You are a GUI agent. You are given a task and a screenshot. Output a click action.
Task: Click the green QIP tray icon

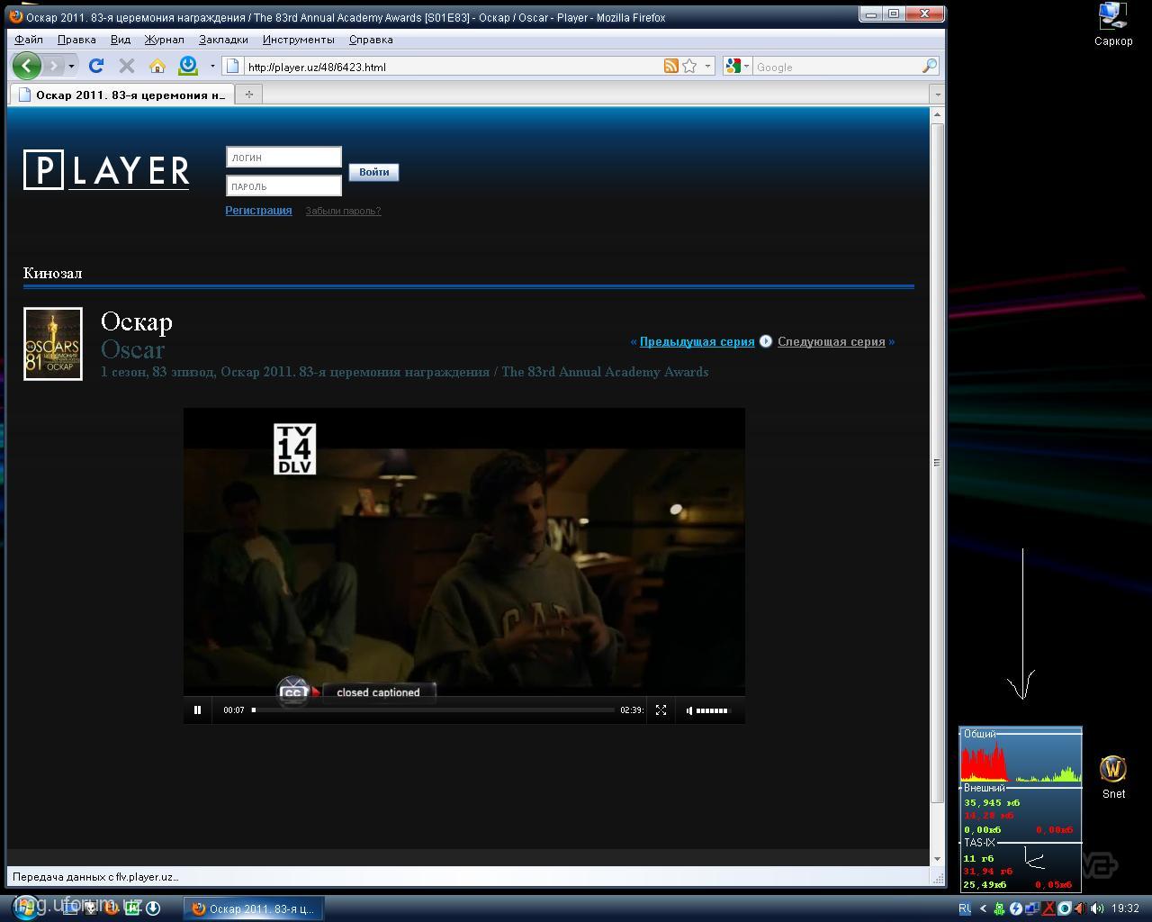click(999, 908)
